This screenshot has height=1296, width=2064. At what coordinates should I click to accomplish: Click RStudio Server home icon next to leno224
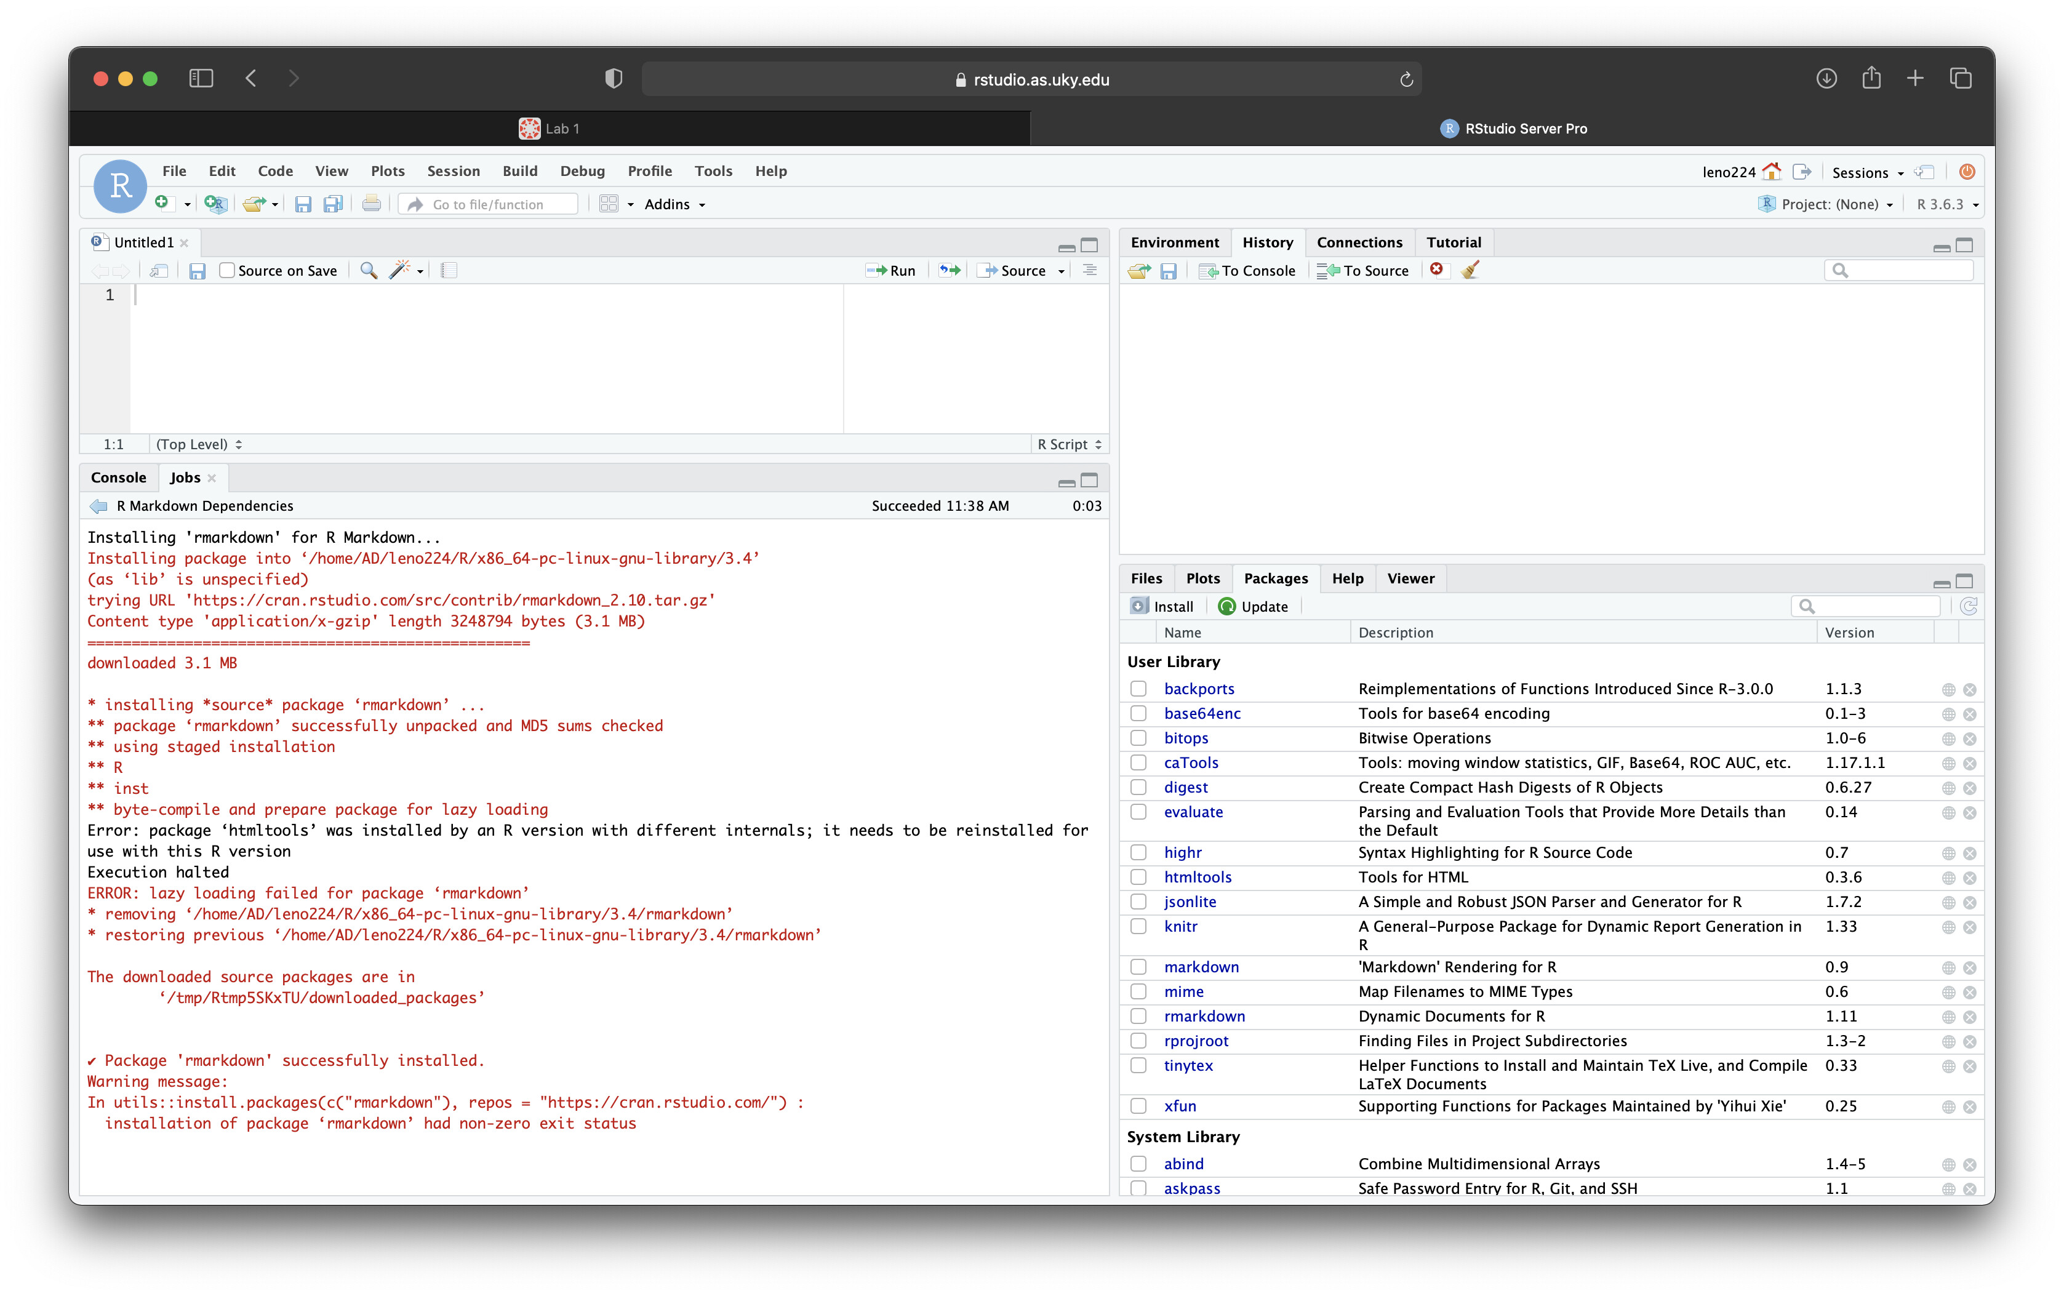click(x=1771, y=172)
